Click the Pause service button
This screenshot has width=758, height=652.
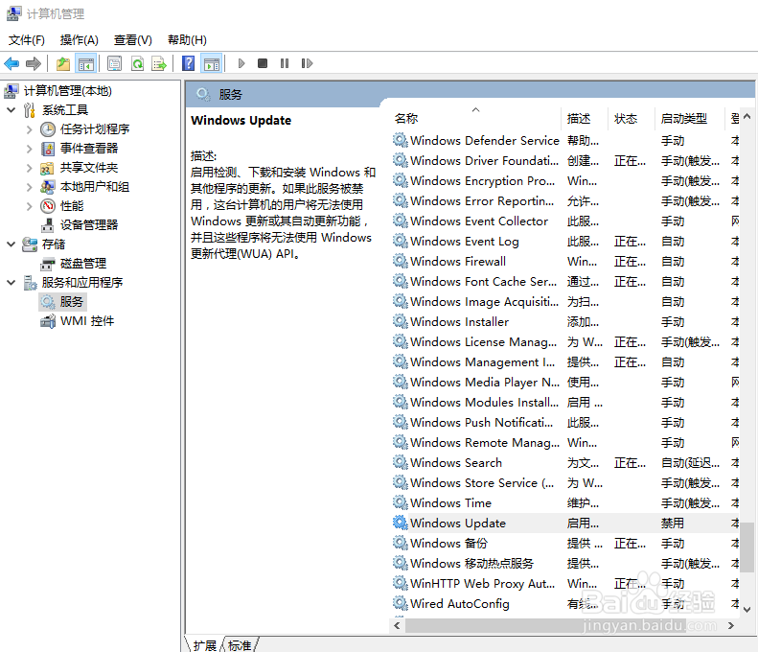pyautogui.click(x=285, y=63)
